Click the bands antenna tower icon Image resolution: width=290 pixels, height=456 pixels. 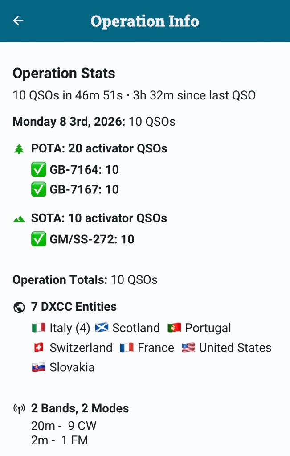(19, 409)
